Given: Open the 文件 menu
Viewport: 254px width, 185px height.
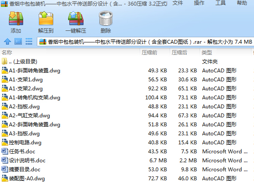Looking at the screenshot, I should click(178, 3).
